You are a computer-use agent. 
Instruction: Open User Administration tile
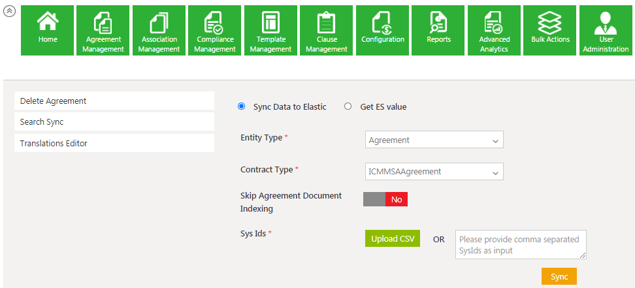pyautogui.click(x=606, y=30)
